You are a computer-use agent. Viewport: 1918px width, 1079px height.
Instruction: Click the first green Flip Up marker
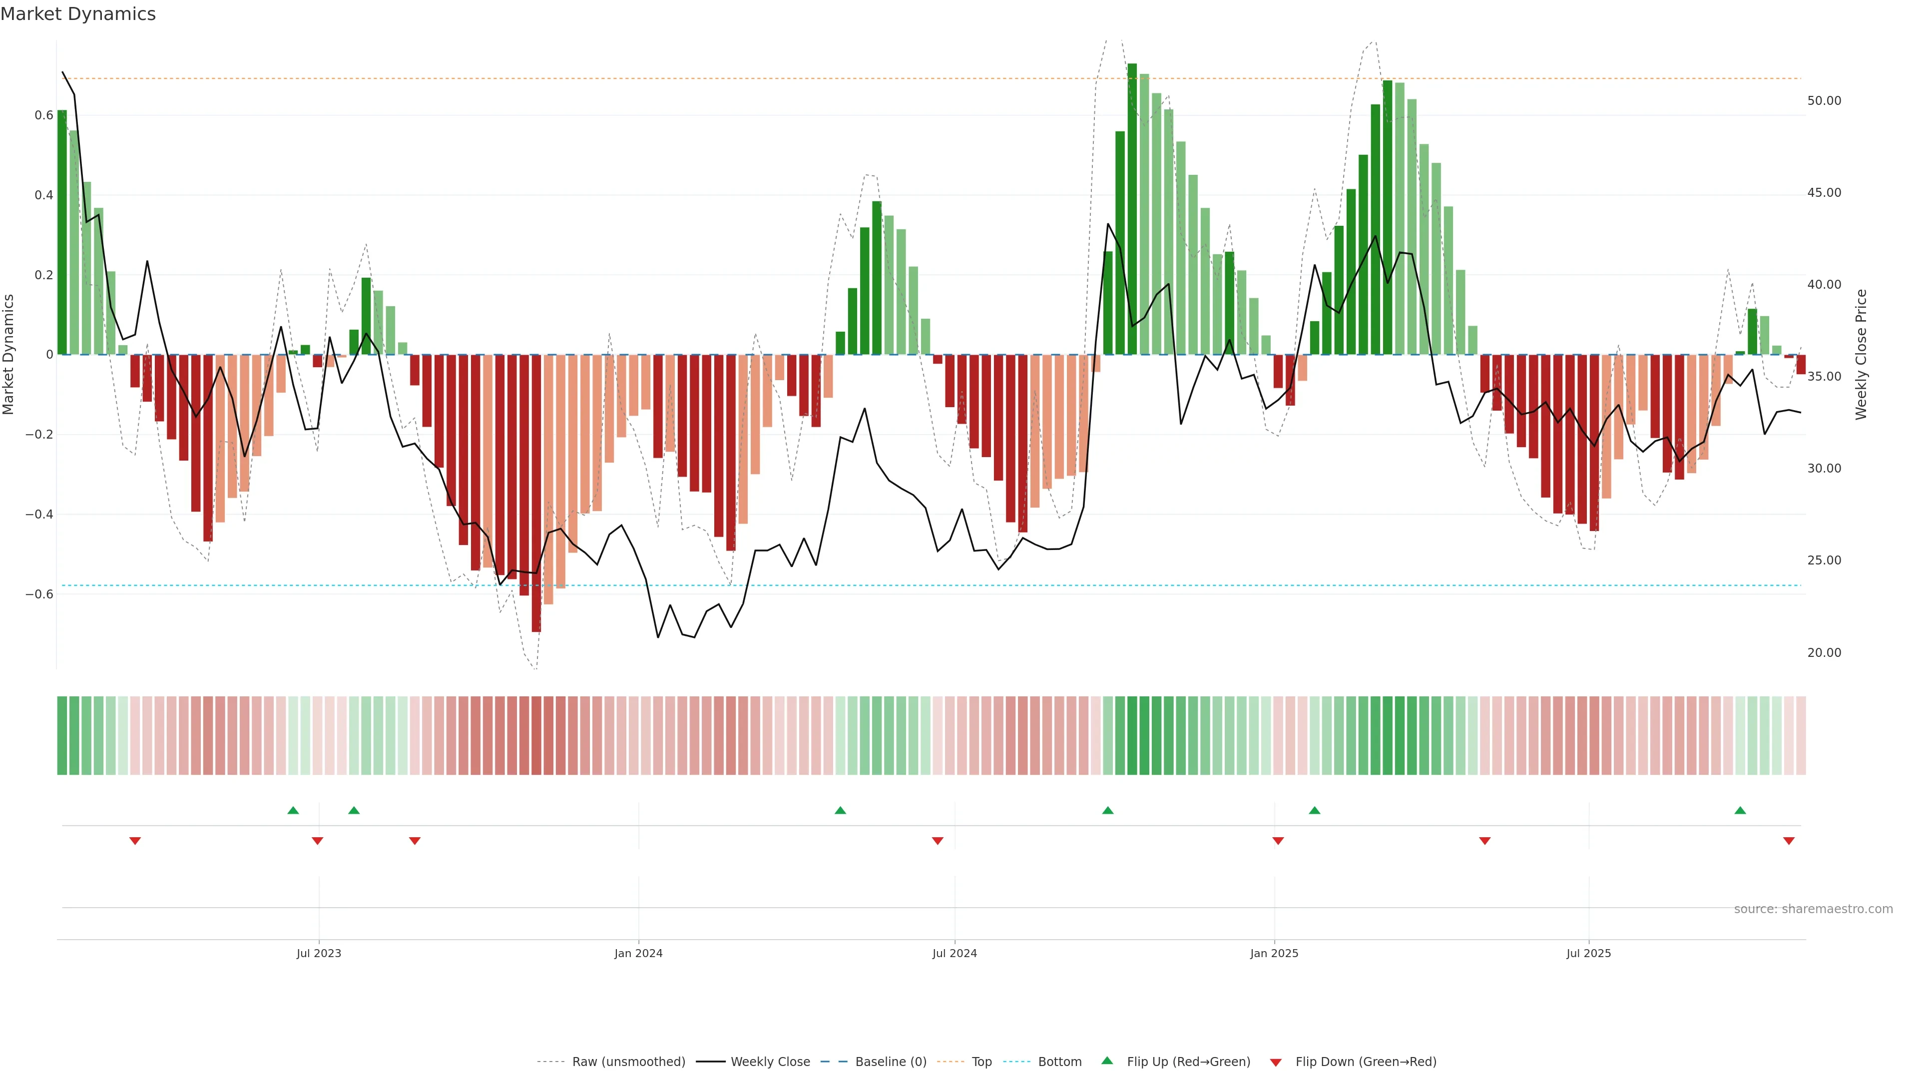click(x=293, y=810)
